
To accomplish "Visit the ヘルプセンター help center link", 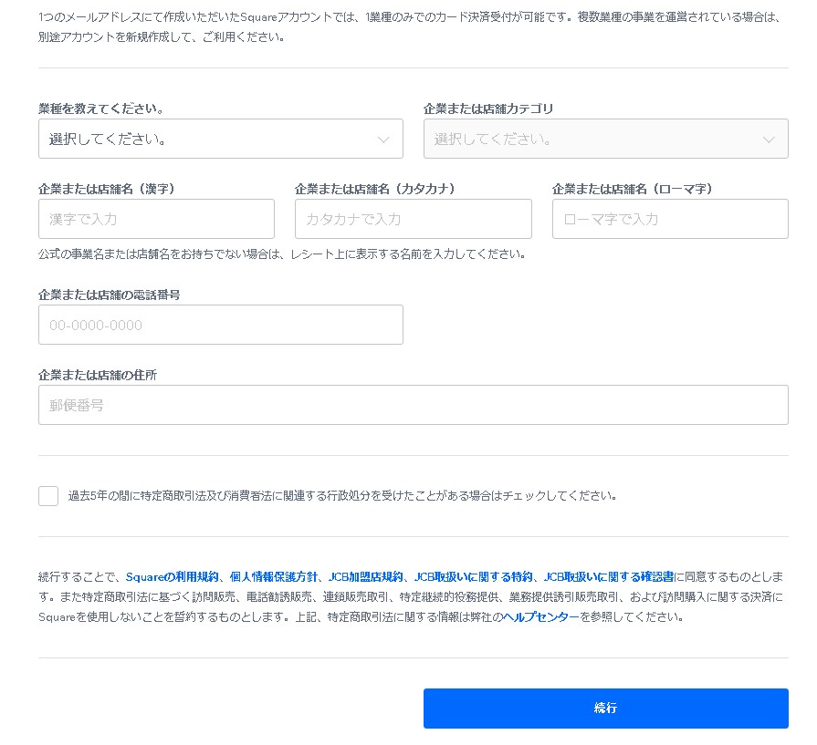I will (541, 617).
